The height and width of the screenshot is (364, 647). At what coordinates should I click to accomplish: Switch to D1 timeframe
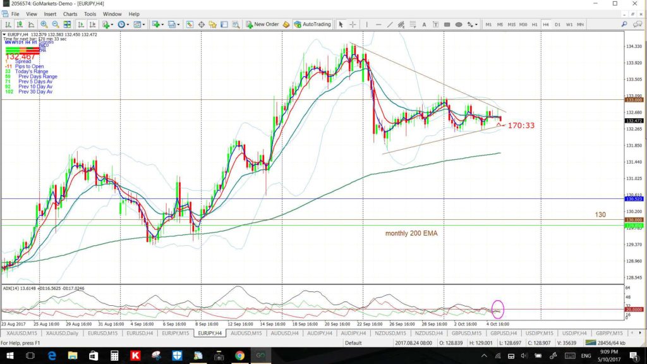point(557,25)
